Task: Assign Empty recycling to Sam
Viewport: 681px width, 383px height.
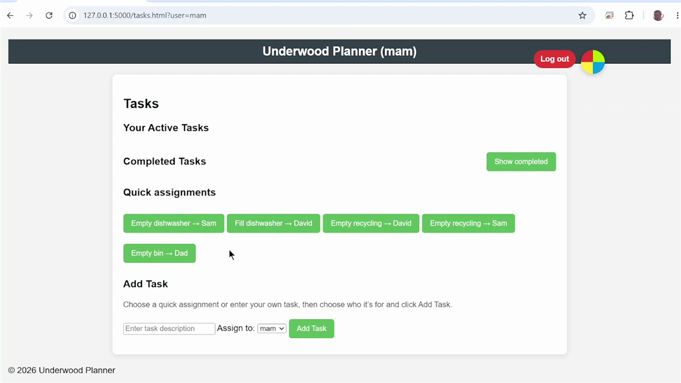Action: tap(468, 223)
